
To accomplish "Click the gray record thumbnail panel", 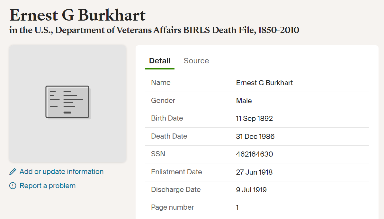I will [x=68, y=104].
